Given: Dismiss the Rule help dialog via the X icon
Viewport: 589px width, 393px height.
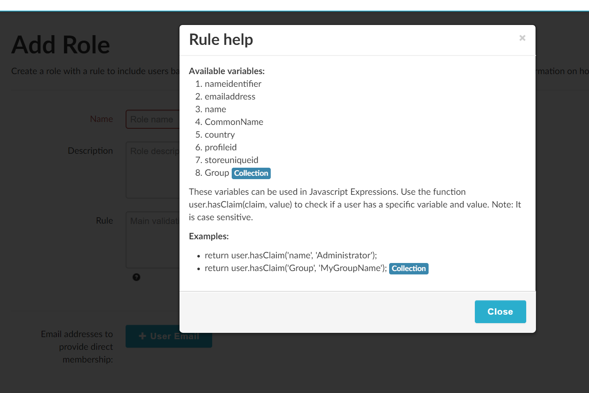Looking at the screenshot, I should pos(522,38).
